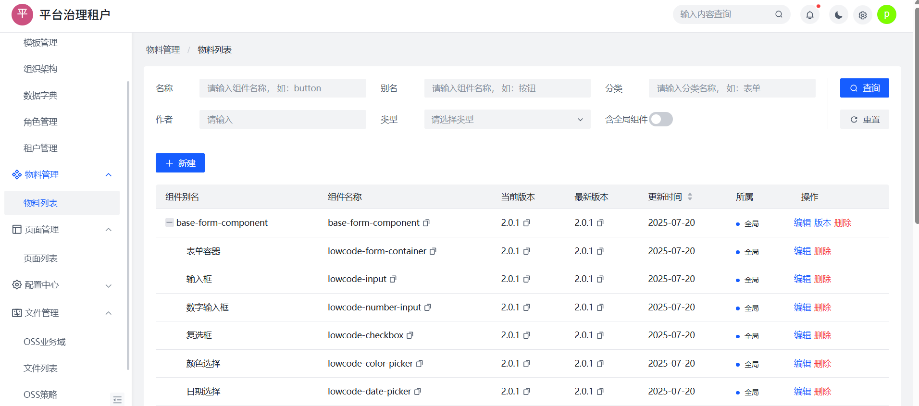Image resolution: width=919 pixels, height=406 pixels.
Task: Go to 页面列表 in the sidebar
Action: (40, 258)
